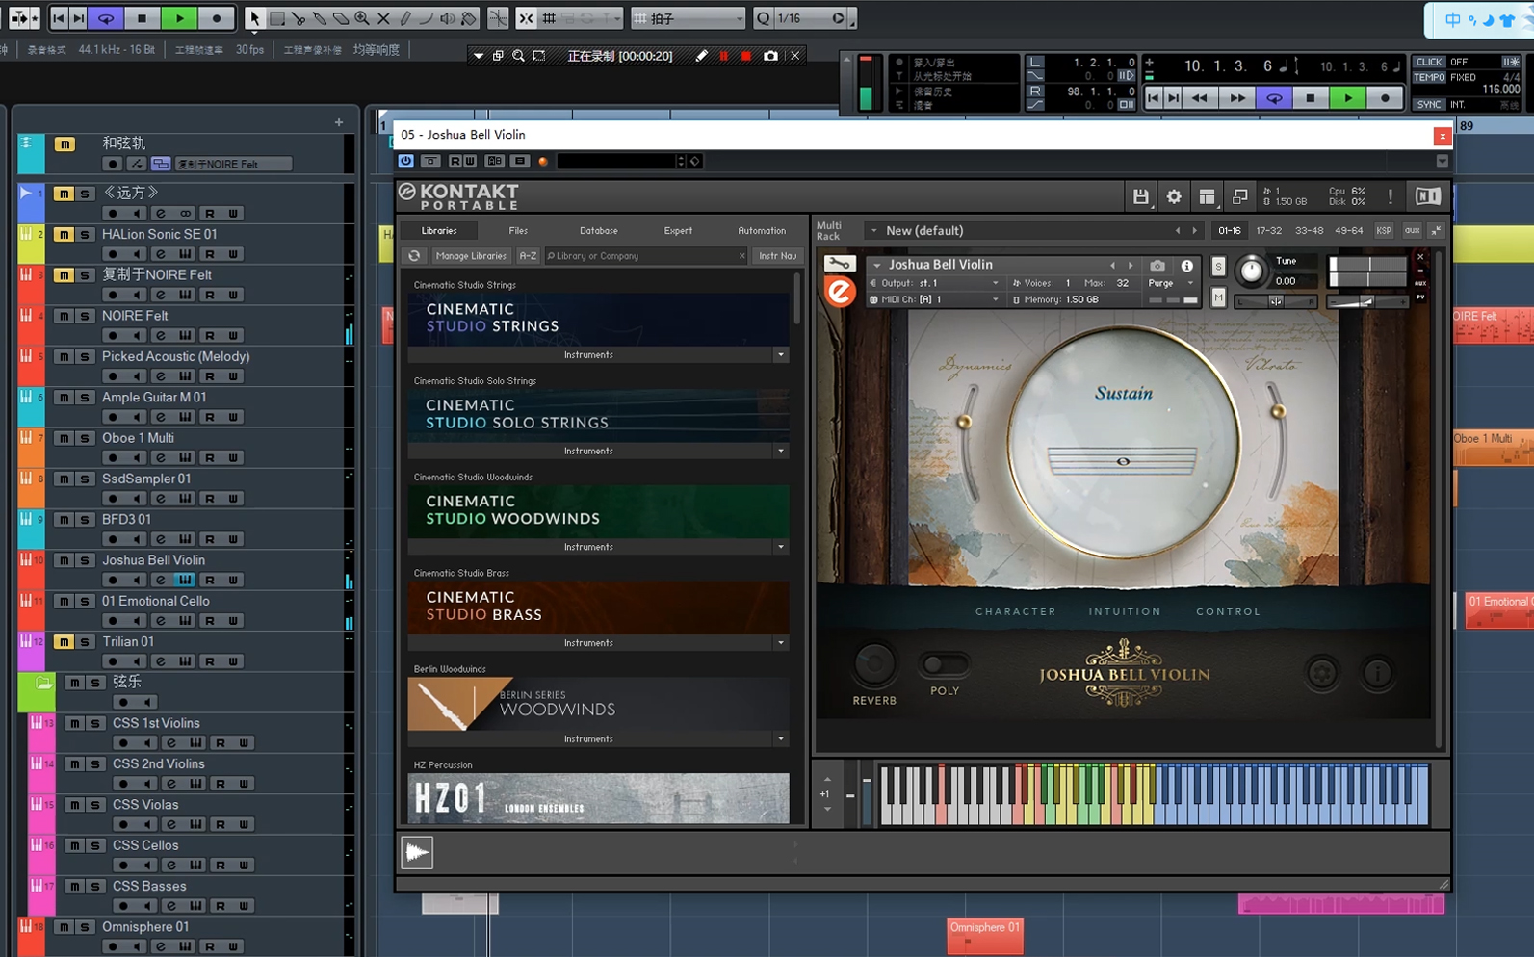Click the REVERB knob
1534x957 pixels.
pos(874,663)
